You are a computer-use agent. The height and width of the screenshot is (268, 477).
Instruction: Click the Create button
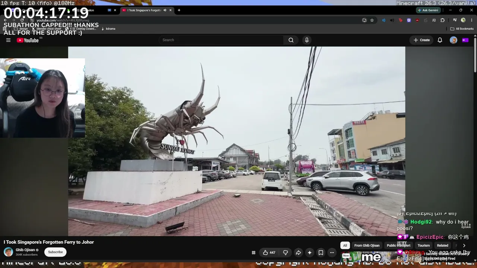[421, 40]
